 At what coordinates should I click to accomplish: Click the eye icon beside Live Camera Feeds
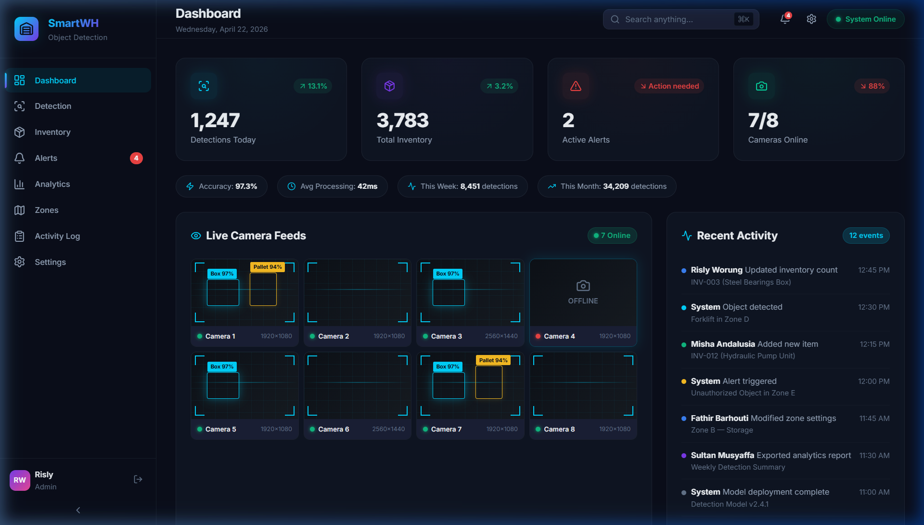[196, 236]
